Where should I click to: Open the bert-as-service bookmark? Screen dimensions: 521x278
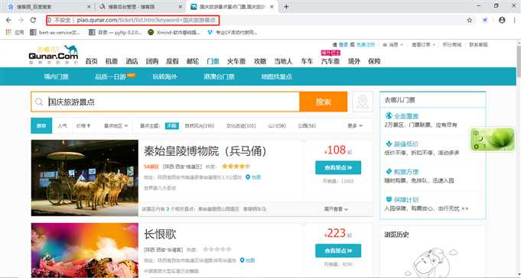coord(56,33)
